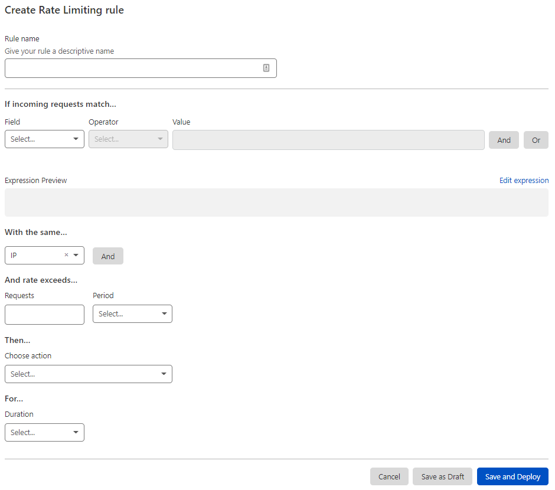Click the chevron on the Duration selector
The width and height of the screenshot is (555, 490).
(76, 432)
